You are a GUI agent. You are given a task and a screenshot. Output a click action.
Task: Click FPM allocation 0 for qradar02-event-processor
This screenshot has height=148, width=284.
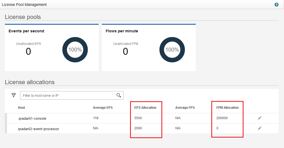coord(217,128)
